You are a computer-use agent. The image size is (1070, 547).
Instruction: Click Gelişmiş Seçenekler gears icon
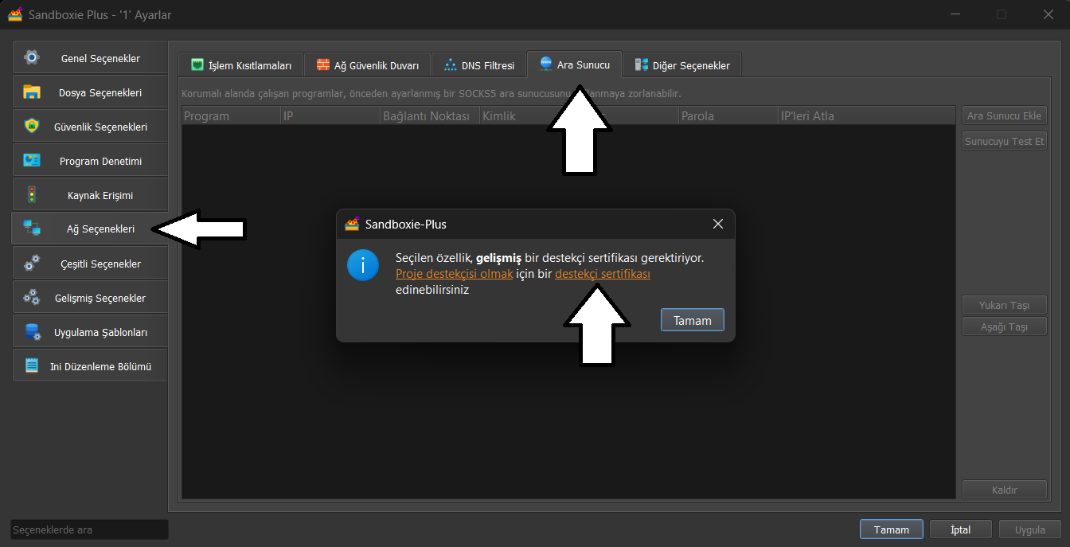(31, 298)
